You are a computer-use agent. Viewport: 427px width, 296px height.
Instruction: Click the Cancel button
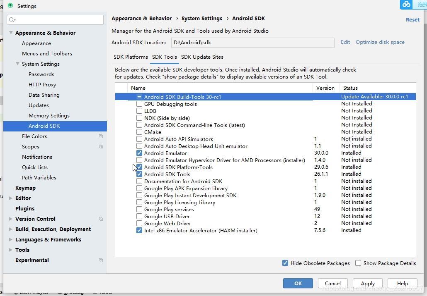coord(333,283)
